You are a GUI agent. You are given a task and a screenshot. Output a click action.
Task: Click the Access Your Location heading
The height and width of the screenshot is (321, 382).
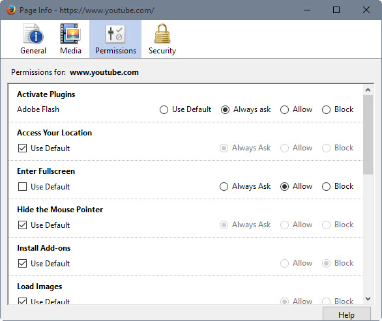coord(54,133)
